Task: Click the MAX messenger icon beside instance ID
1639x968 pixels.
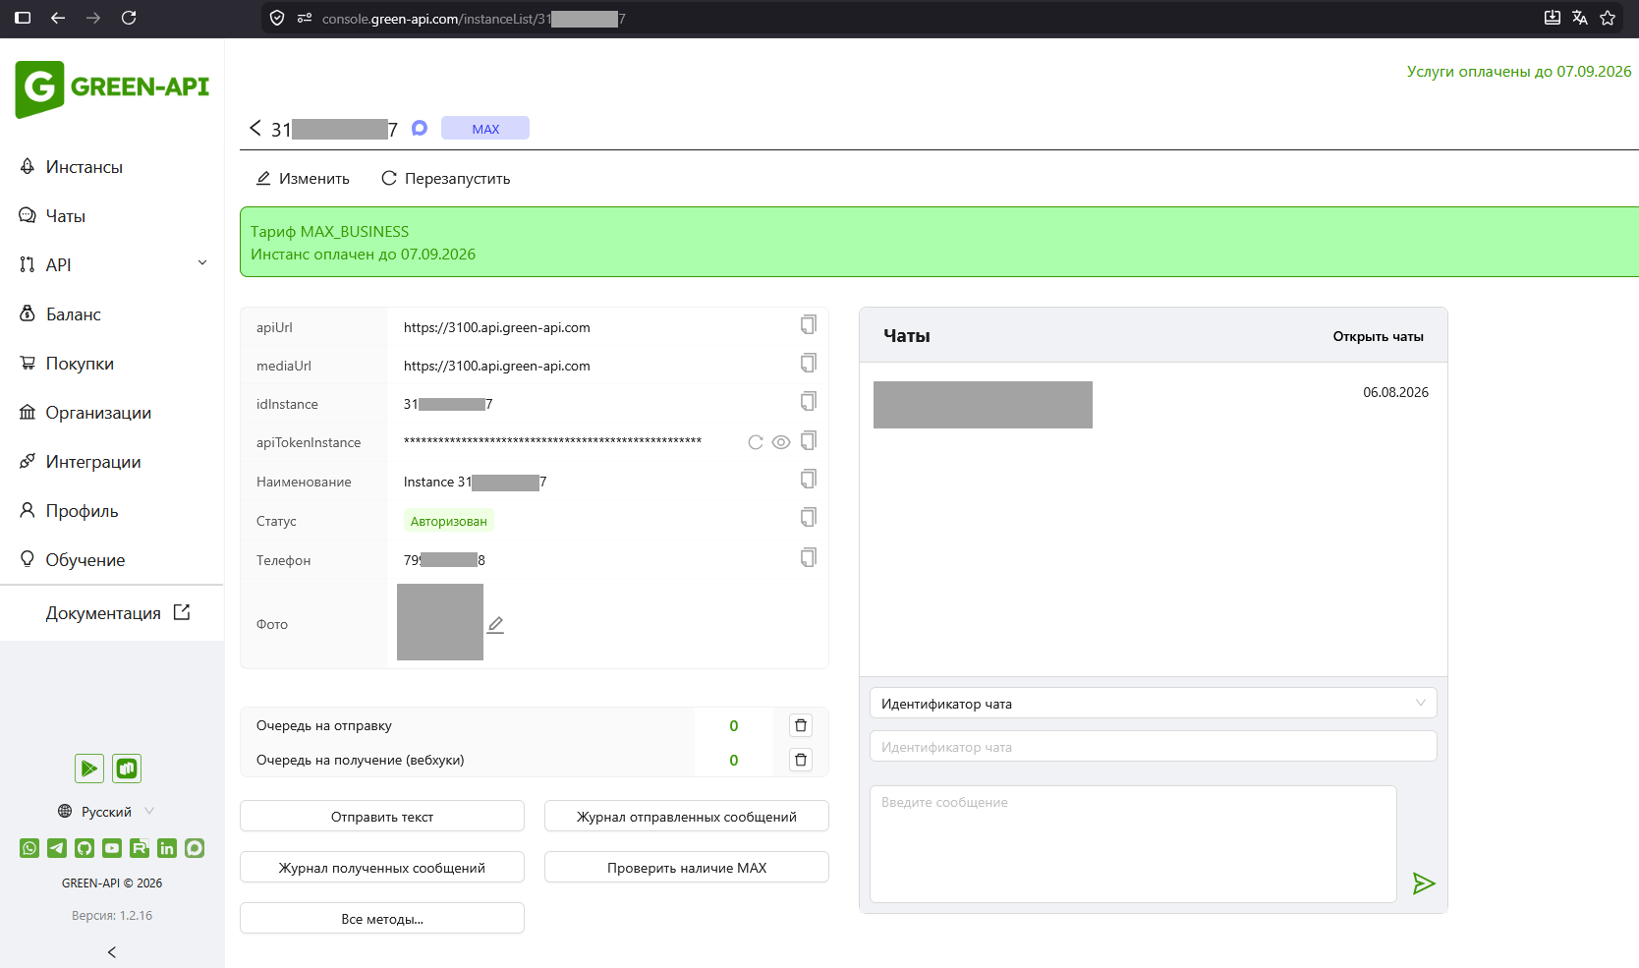Action: click(x=420, y=128)
